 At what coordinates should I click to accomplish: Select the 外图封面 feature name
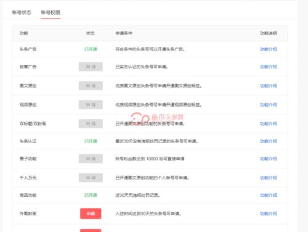pyautogui.click(x=28, y=213)
